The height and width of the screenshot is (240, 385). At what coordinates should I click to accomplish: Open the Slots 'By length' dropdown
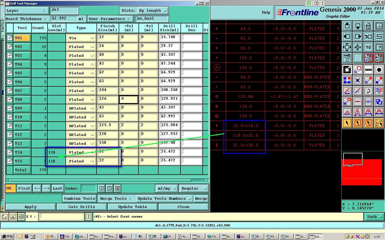pos(153,11)
